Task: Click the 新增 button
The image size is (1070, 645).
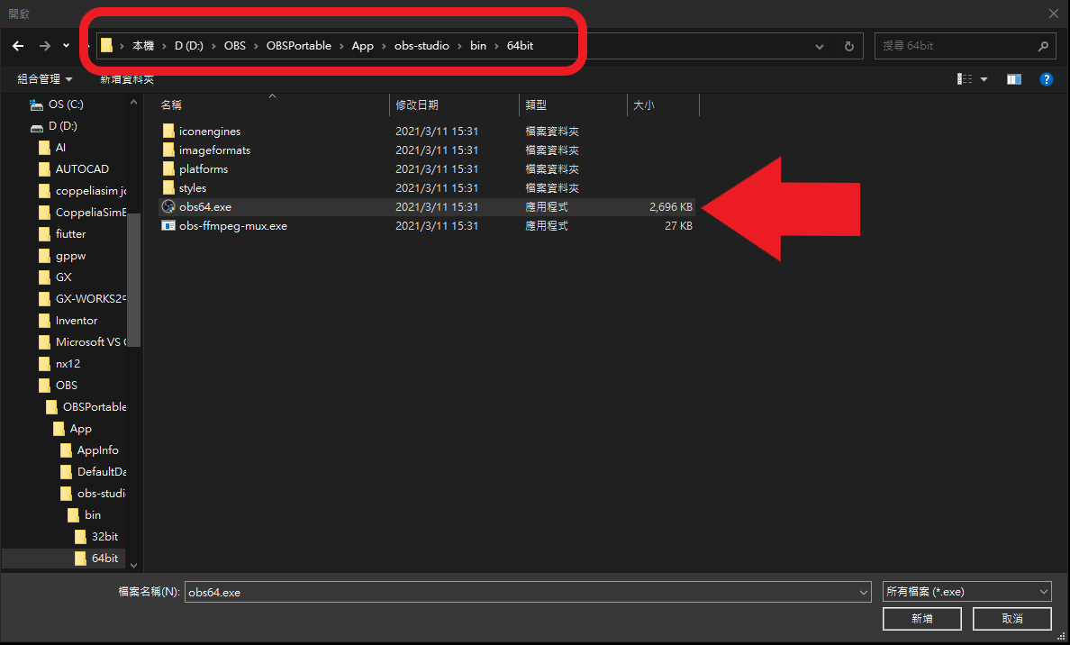Action: point(922,618)
